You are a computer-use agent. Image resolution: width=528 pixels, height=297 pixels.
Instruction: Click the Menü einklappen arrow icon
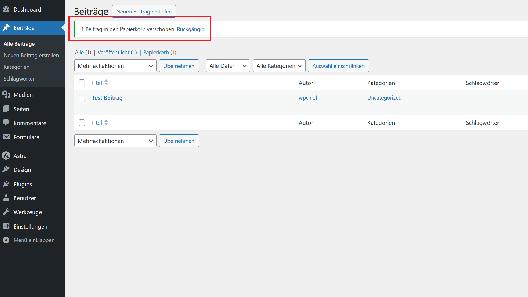[6, 240]
